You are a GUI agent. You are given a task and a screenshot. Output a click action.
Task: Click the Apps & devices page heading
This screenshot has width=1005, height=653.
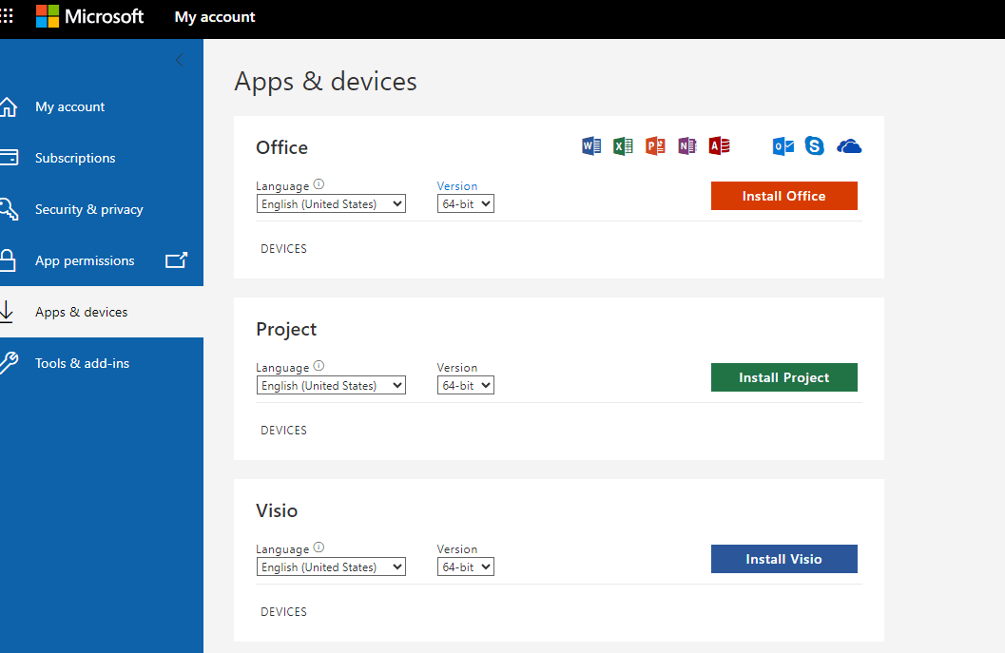tap(325, 82)
